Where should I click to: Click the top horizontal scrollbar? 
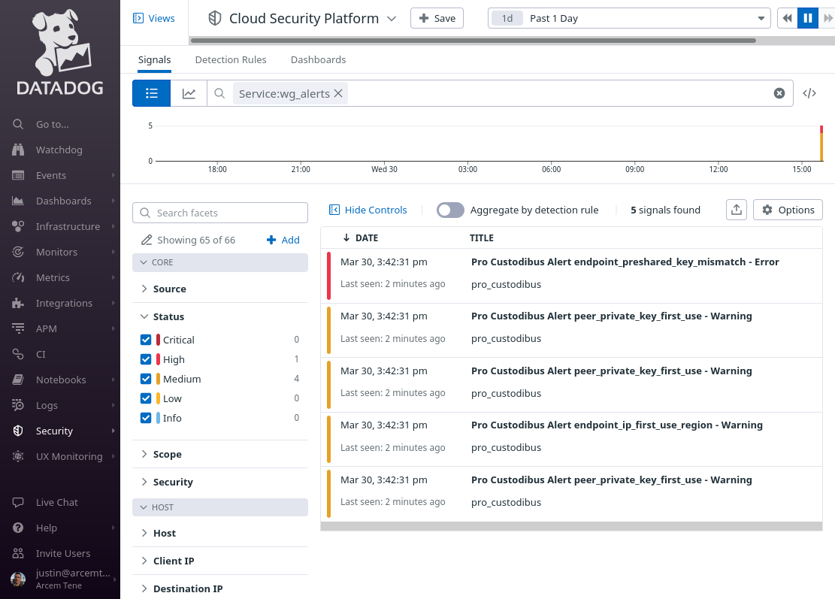473,41
